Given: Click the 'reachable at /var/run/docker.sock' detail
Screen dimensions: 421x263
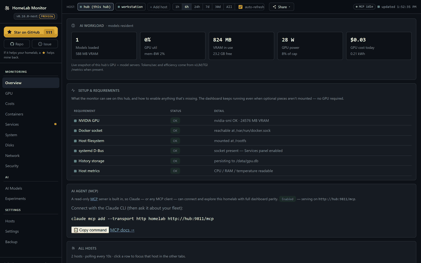Looking at the screenshot, I should tap(242, 131).
